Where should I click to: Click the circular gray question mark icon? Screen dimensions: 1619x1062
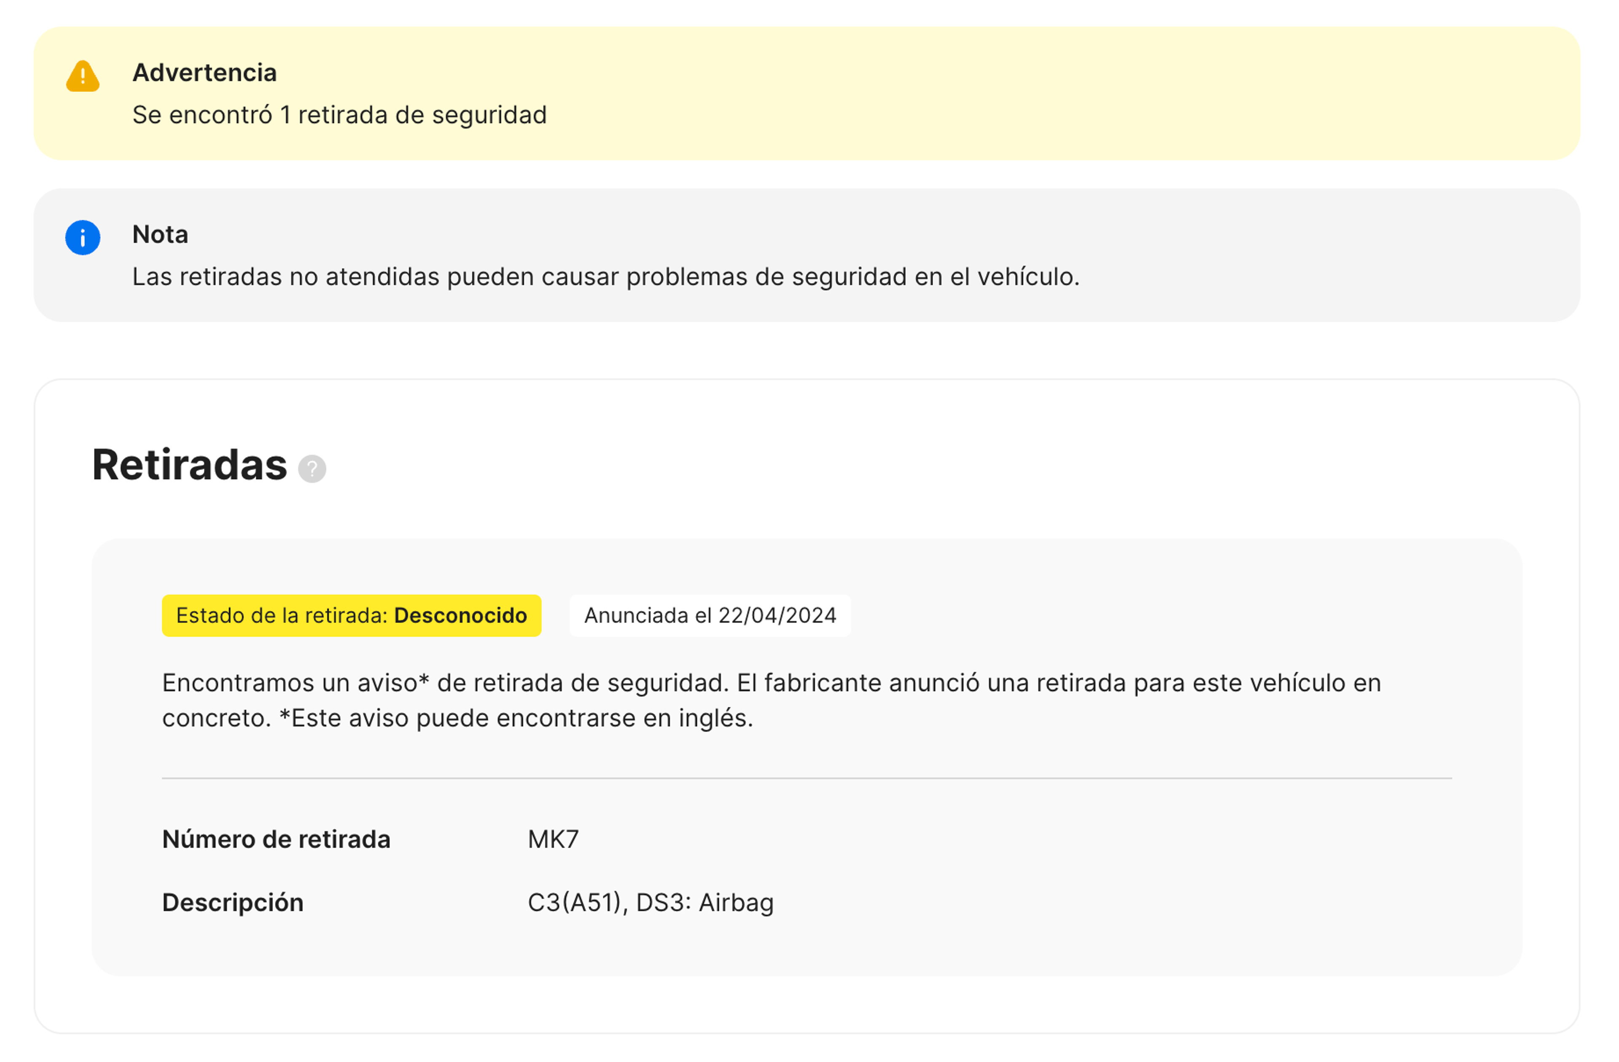(x=312, y=468)
